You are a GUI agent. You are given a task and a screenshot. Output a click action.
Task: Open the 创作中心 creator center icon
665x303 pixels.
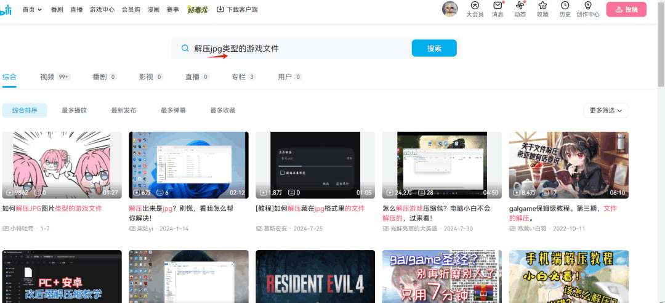(587, 6)
